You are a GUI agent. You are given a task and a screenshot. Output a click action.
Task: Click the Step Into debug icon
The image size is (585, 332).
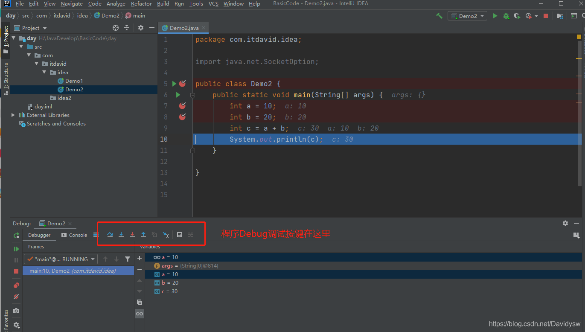pos(121,235)
